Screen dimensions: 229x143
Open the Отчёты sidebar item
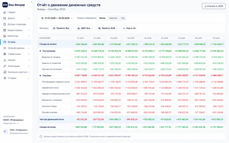coord(16,42)
